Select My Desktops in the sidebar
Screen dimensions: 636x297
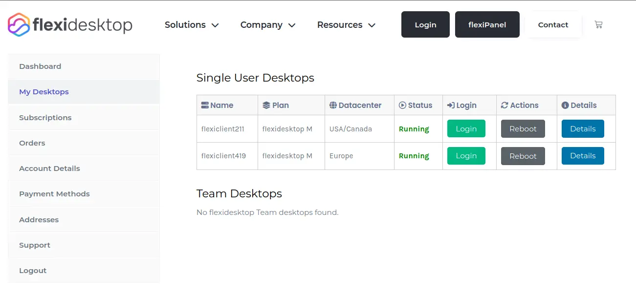click(84, 92)
